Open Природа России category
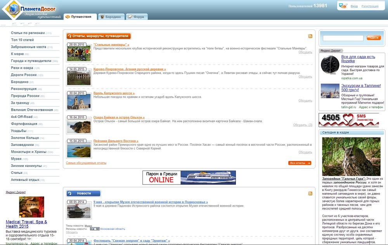Viewport: 388px width, 245px height. (x=25, y=96)
